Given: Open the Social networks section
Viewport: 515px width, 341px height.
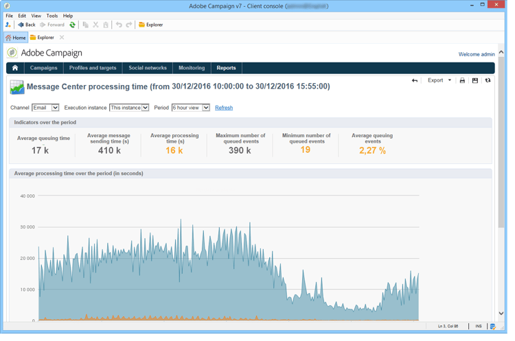Looking at the screenshot, I should 148,68.
